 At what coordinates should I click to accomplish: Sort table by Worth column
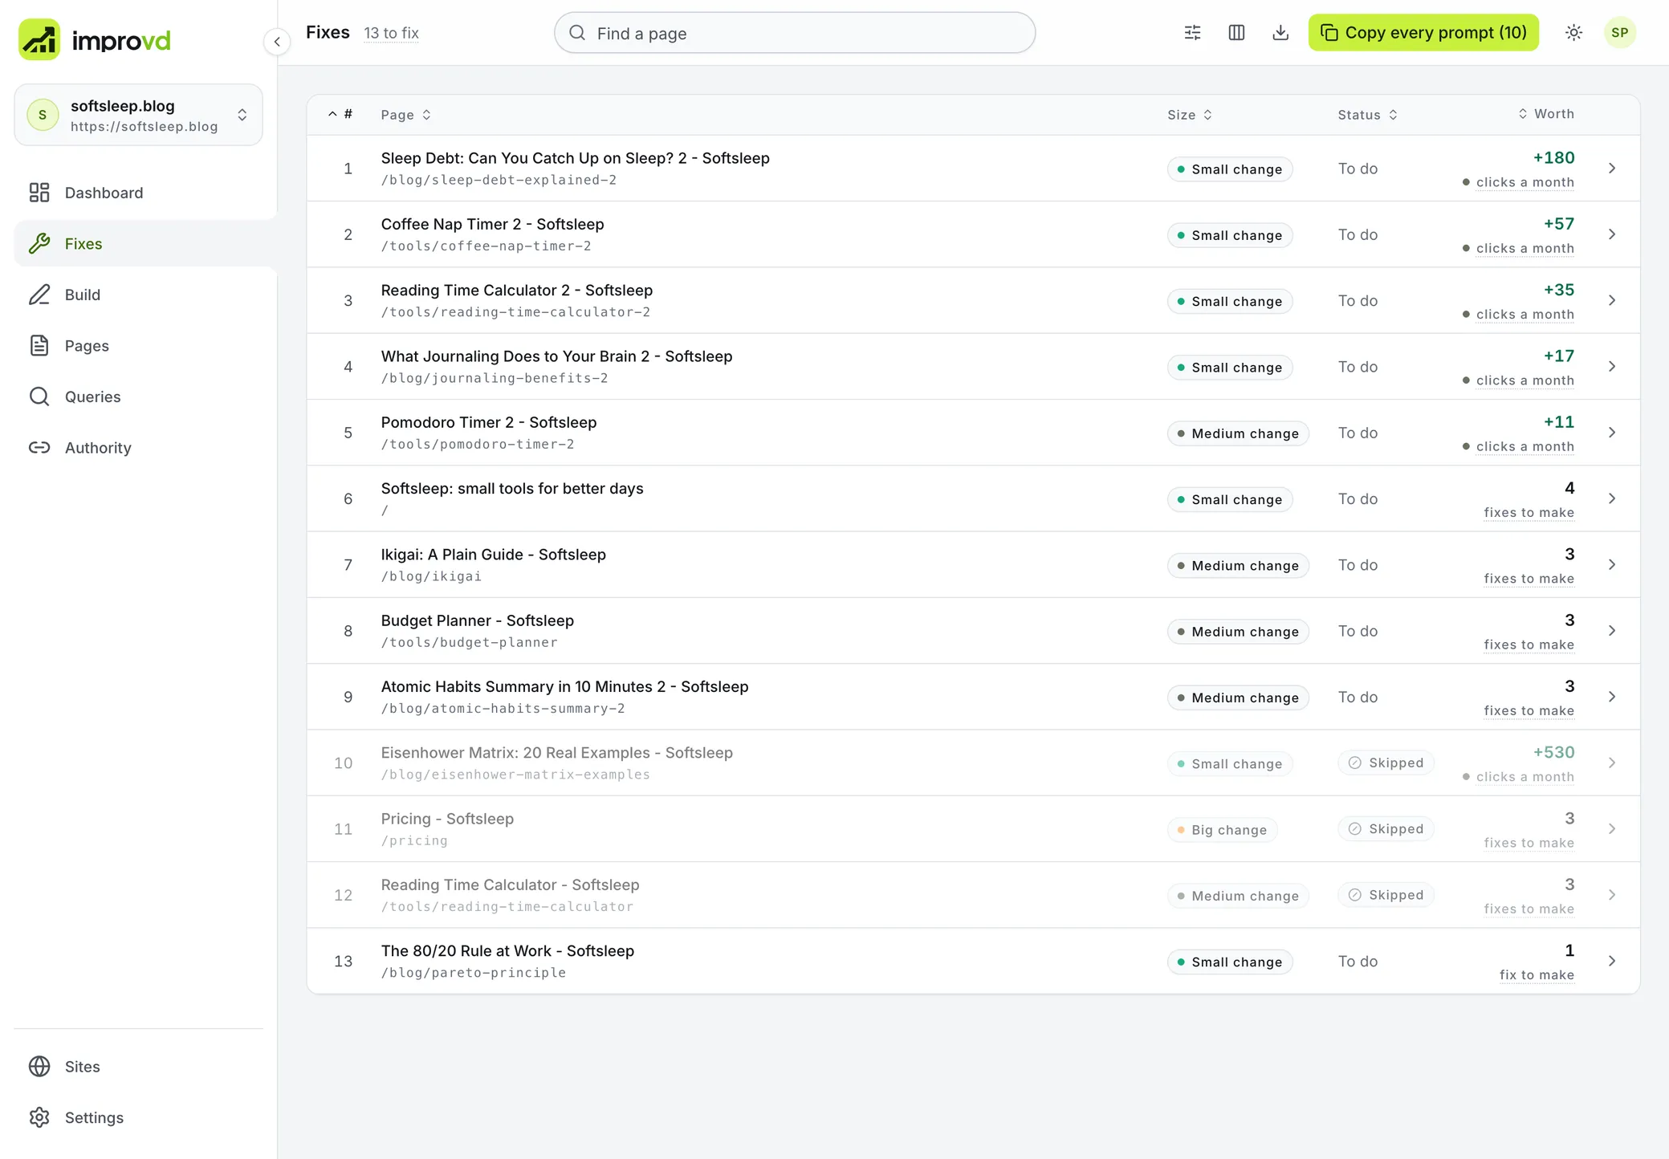(1546, 114)
